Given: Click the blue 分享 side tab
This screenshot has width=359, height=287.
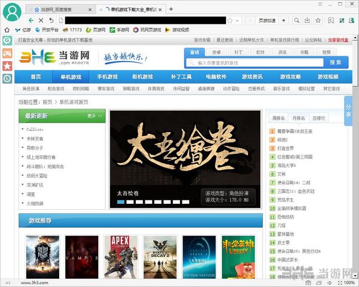Looking at the screenshot, I should (348, 111).
